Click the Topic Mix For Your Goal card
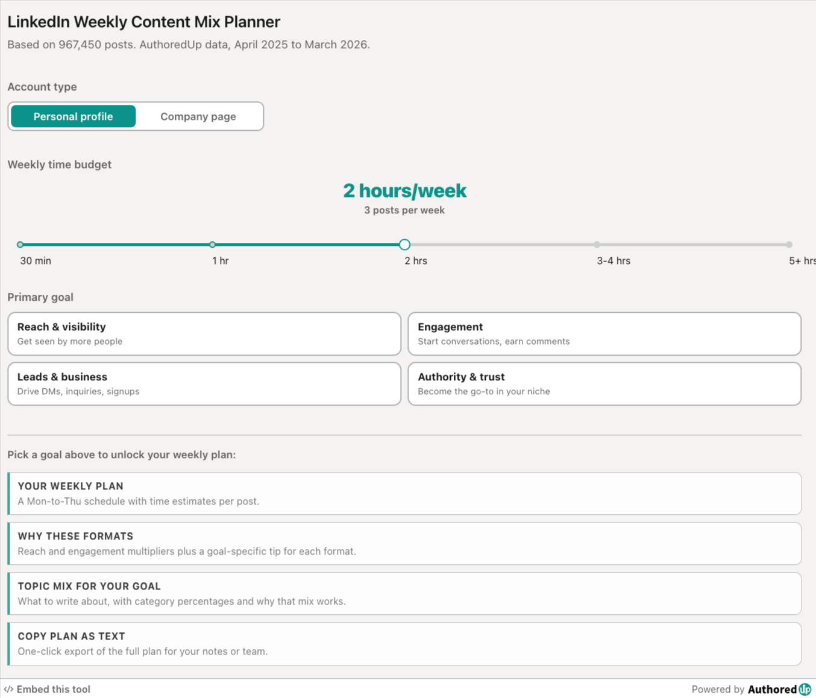The image size is (816, 698). pyautogui.click(x=404, y=594)
